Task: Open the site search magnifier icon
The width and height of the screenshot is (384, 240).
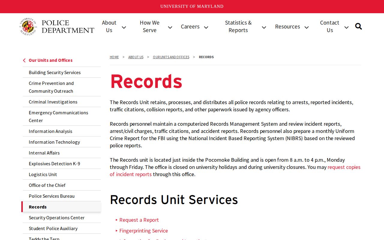Action: pyautogui.click(x=358, y=26)
